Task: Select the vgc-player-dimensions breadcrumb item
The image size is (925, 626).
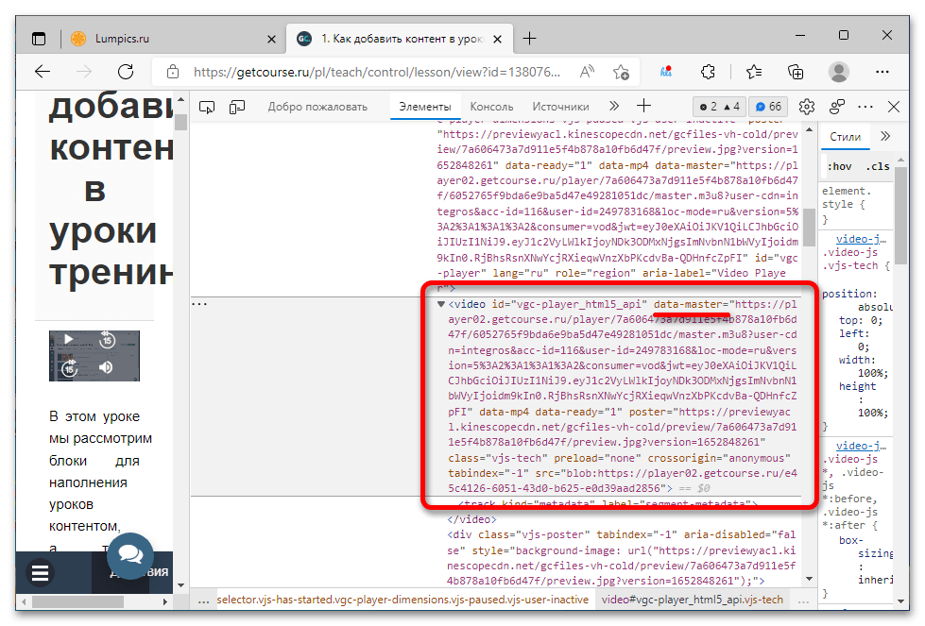Action: click(403, 600)
